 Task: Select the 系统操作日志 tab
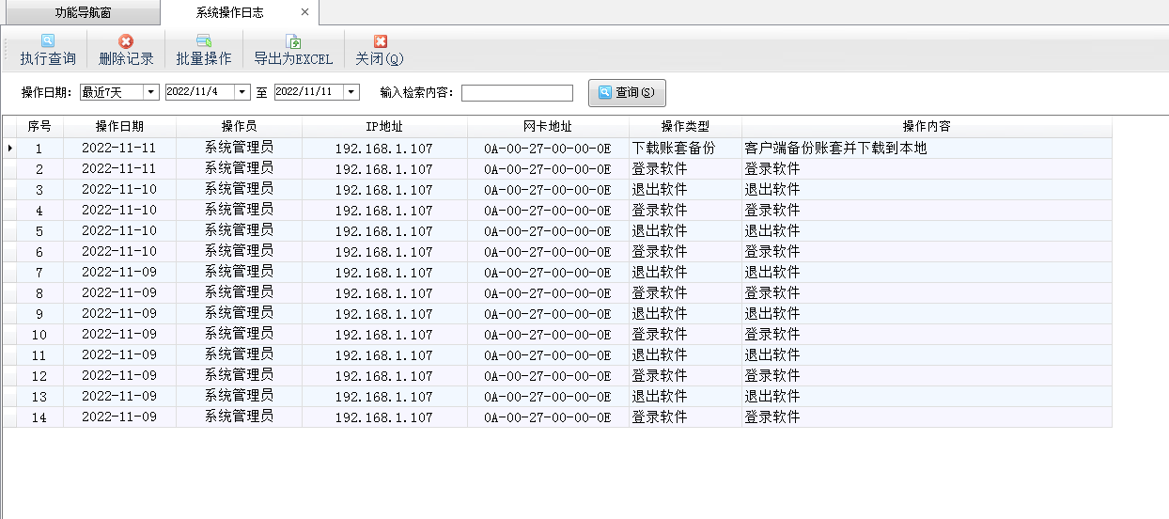point(229,12)
